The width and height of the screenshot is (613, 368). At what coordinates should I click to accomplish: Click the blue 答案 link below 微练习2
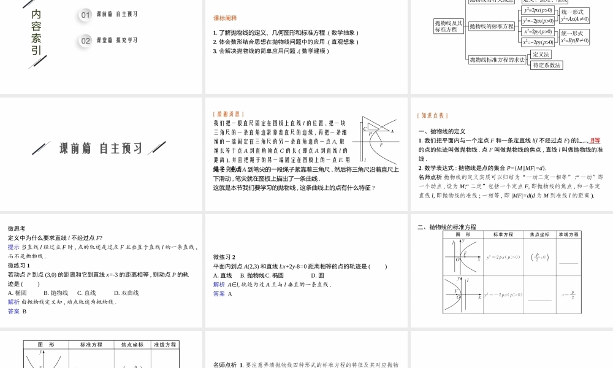point(218,293)
